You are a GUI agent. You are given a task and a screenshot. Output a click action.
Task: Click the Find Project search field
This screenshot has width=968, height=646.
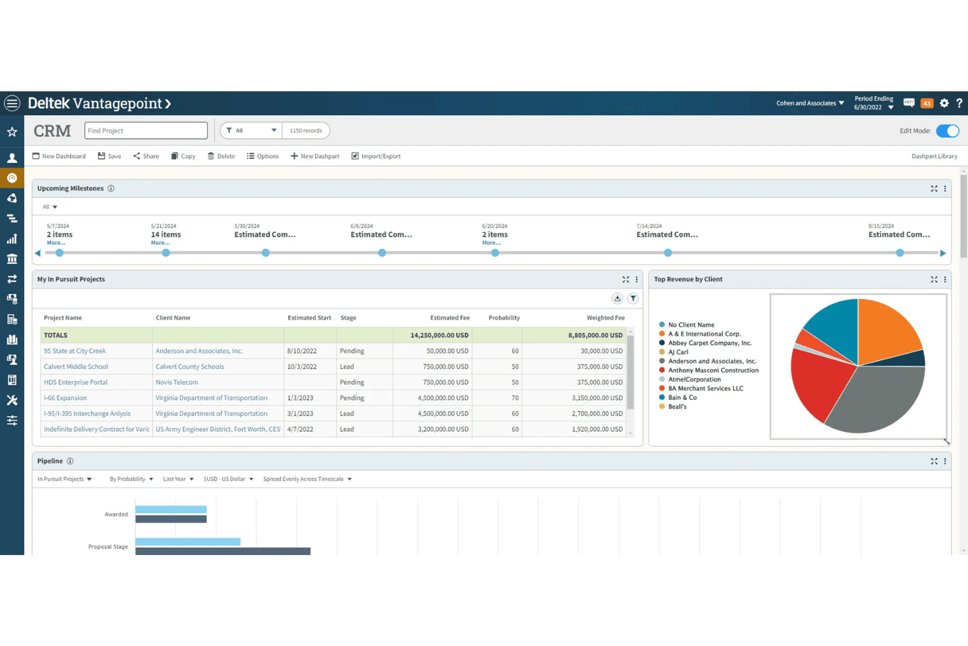pos(146,131)
